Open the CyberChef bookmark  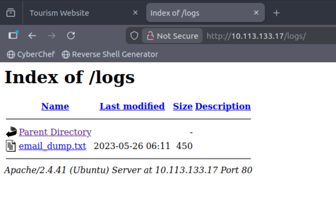pos(31,55)
